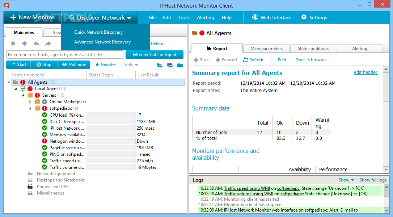Image resolution: width=393 pixels, height=217 pixels.
Task: Collapse the Servers tree node
Action: (23, 95)
